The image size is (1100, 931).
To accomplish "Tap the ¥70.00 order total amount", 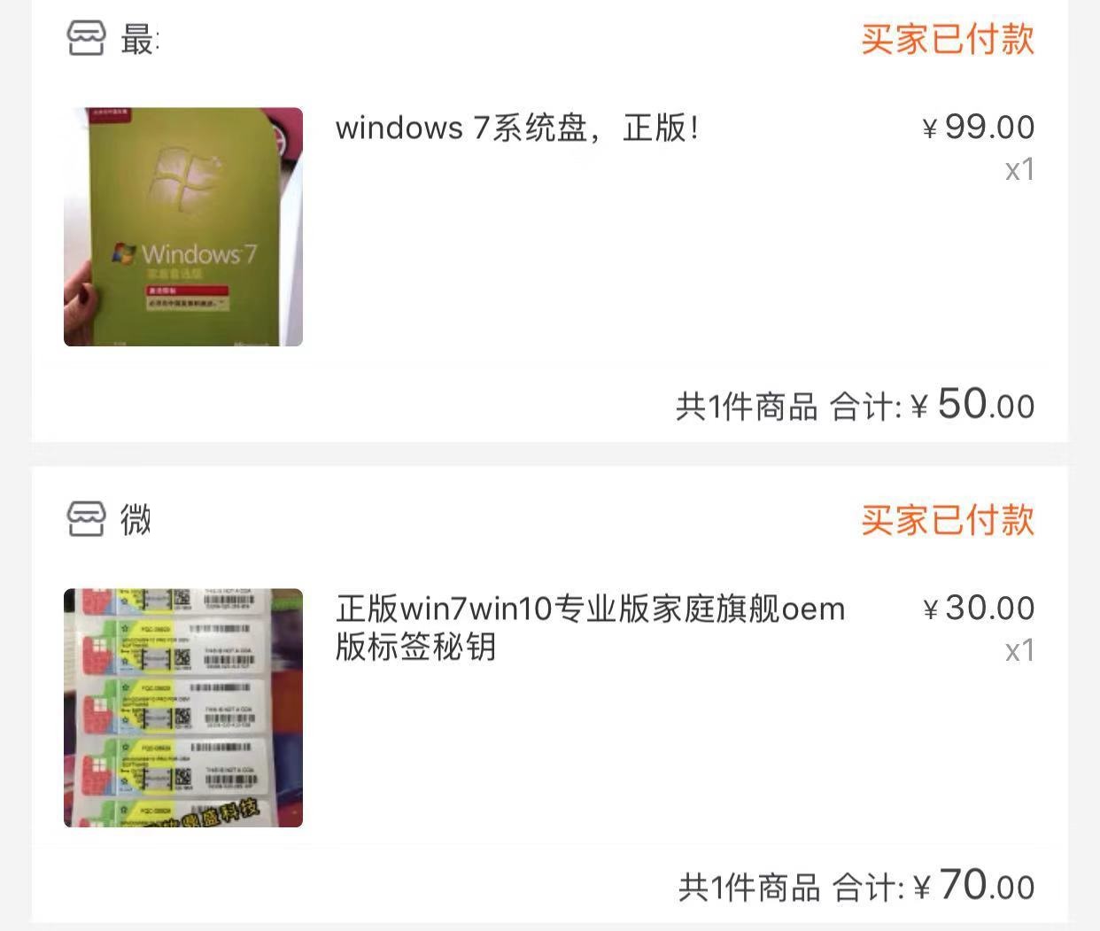I will pos(974,885).
